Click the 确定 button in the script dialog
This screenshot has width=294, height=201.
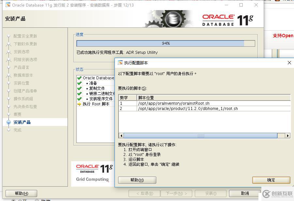pyautogui.click(x=271, y=180)
